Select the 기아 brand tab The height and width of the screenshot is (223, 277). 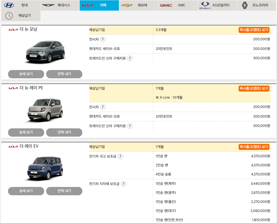tap(99, 5)
